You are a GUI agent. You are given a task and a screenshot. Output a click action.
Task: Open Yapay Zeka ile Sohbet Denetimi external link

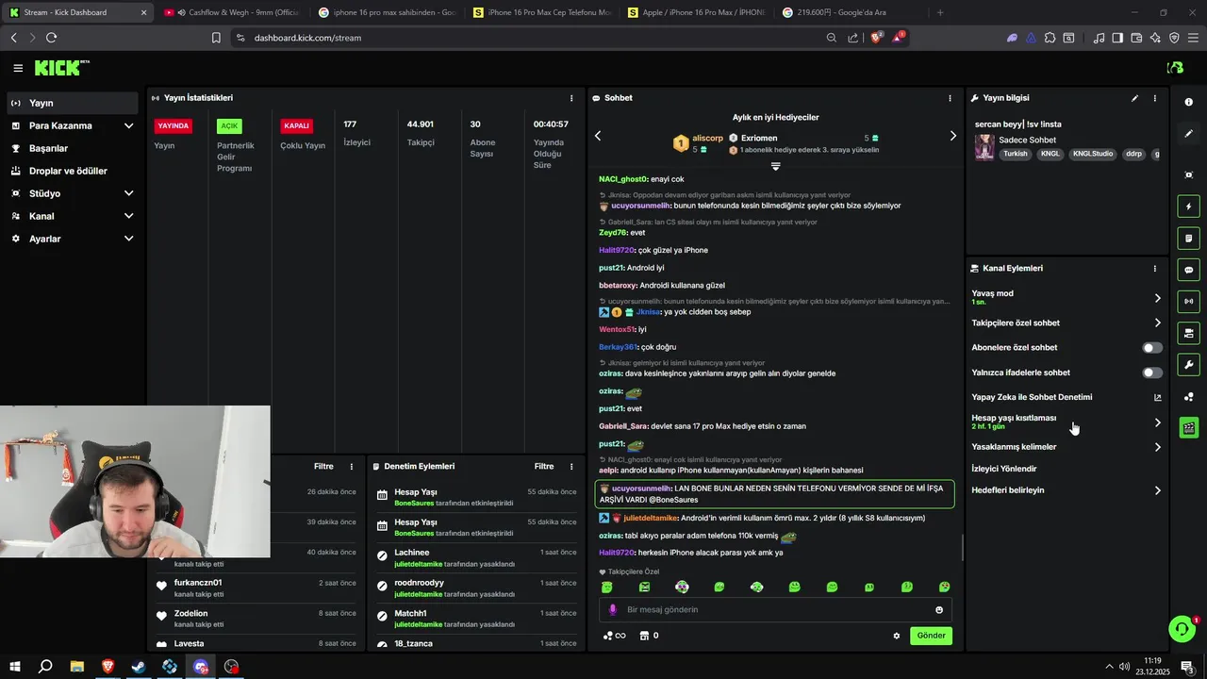[x=1158, y=397]
